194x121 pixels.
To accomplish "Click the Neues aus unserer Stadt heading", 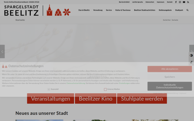I will (42, 113).
